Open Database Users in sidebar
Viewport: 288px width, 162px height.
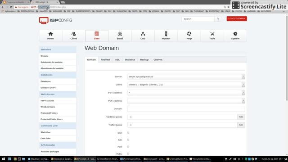click(x=58, y=88)
